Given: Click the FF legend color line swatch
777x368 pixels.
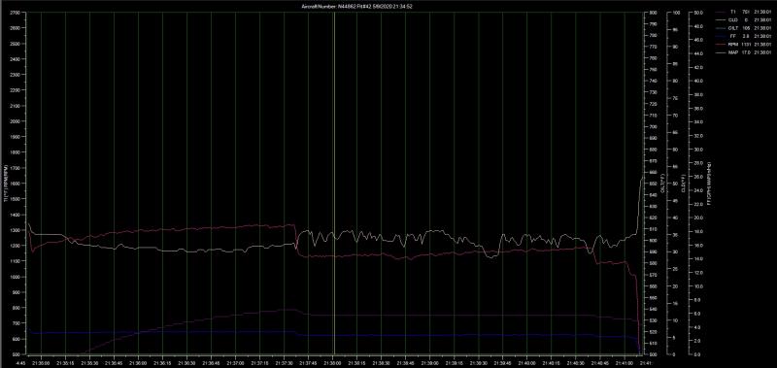Looking at the screenshot, I should click(x=721, y=36).
